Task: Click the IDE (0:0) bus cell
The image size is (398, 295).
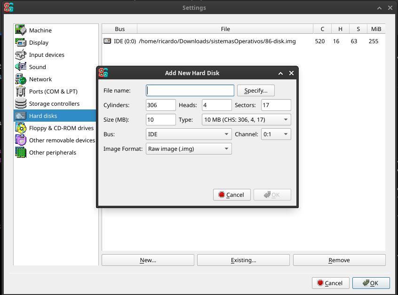Action: (x=125, y=41)
